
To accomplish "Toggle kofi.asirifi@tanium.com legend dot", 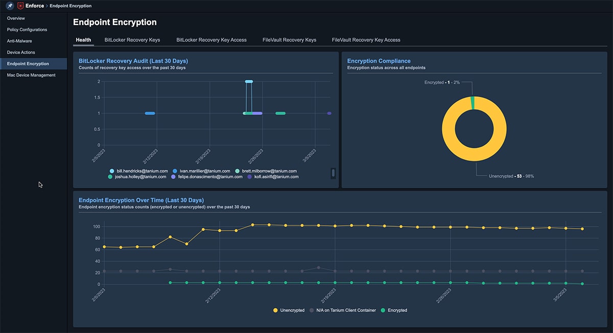I will [250, 176].
